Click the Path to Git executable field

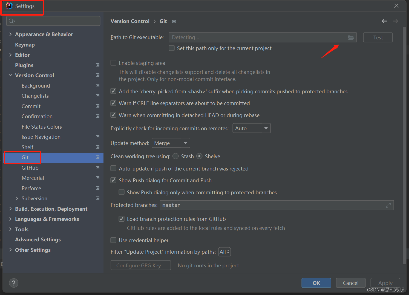click(x=263, y=37)
